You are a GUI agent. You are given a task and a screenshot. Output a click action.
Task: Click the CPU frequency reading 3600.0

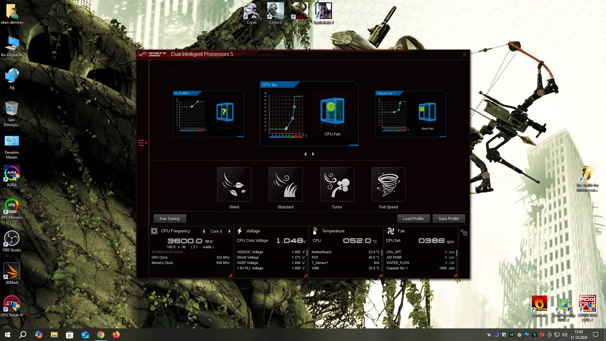pos(185,241)
